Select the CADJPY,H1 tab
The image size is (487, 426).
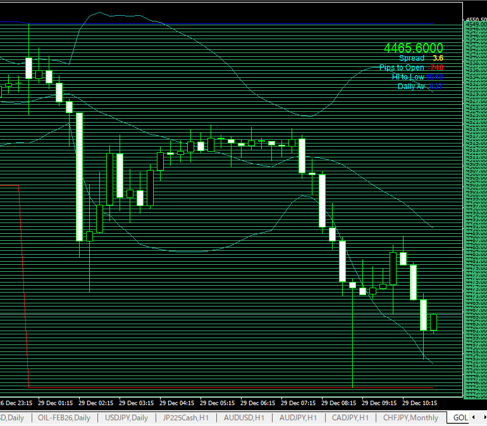click(350, 418)
